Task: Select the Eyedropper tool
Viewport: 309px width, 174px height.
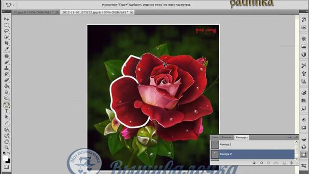Action: (x=6, y=49)
